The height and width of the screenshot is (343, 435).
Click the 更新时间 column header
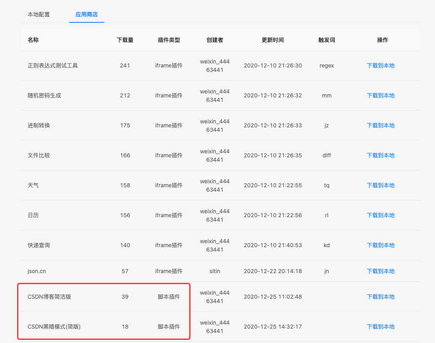tap(273, 40)
